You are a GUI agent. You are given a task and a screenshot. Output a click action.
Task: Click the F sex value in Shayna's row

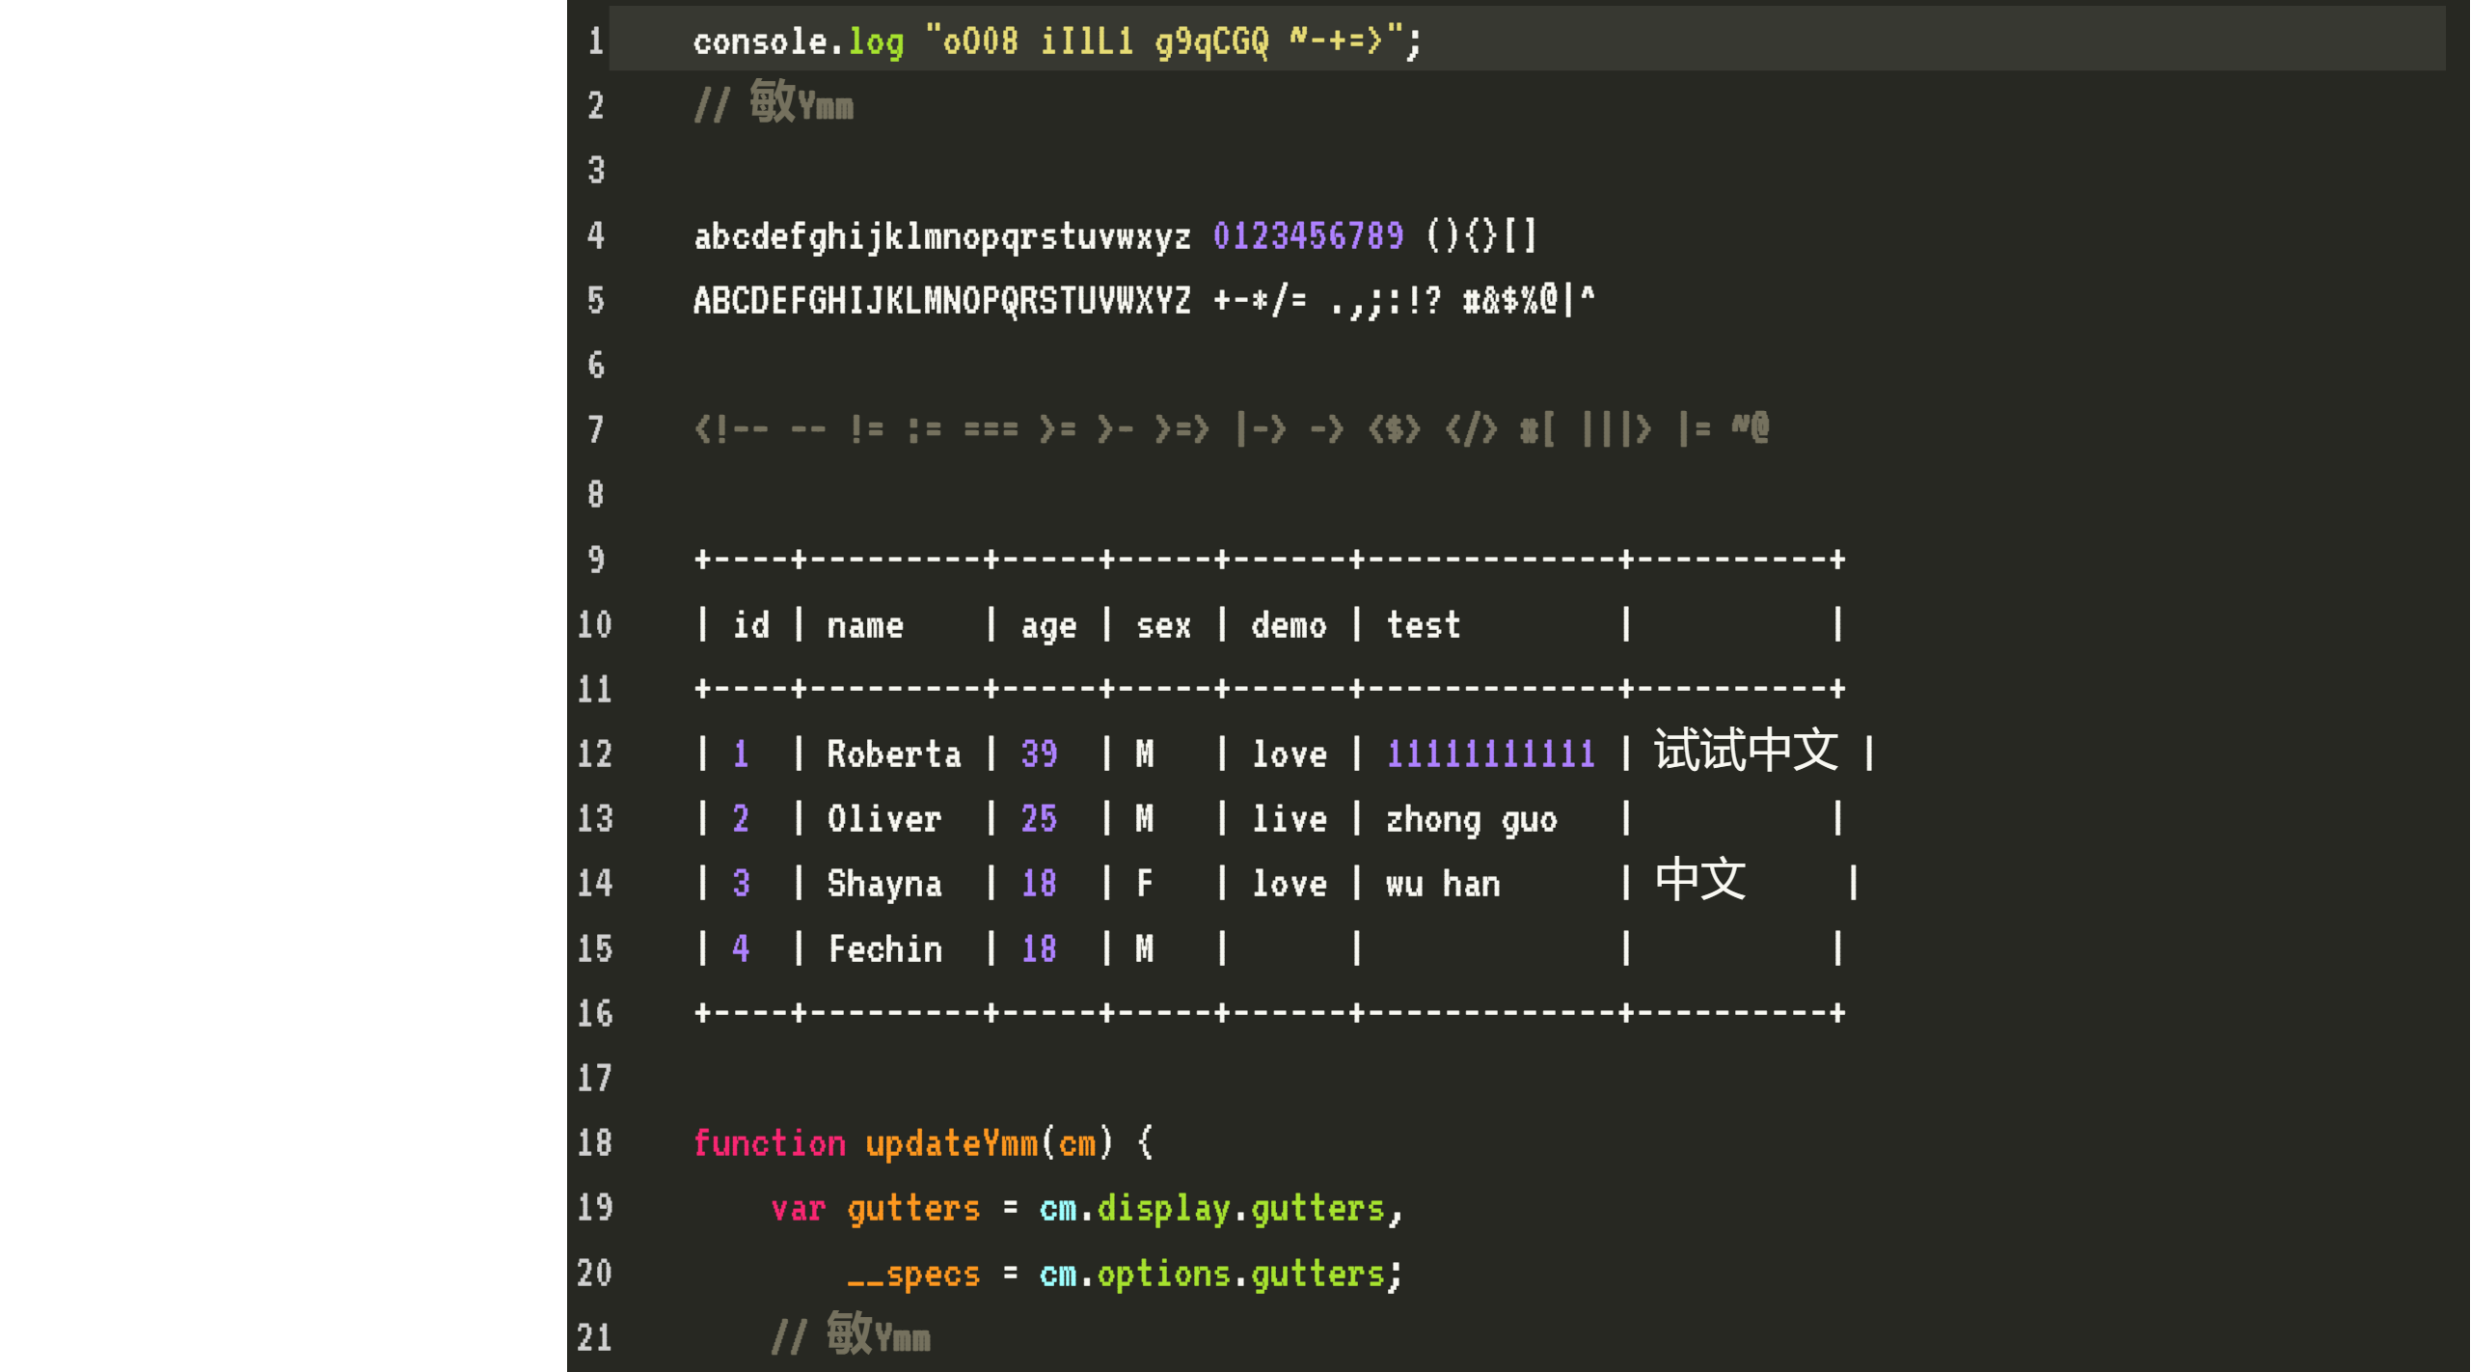[x=1145, y=883]
